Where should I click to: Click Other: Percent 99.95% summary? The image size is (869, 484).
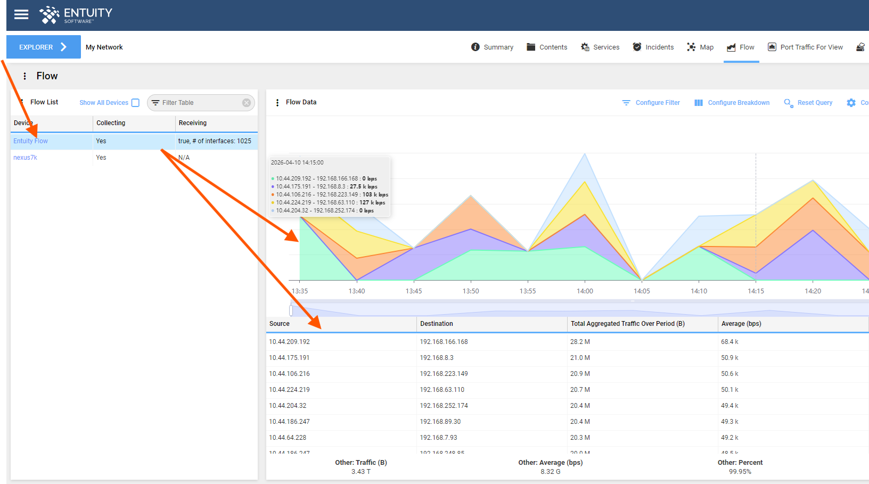[x=740, y=467]
